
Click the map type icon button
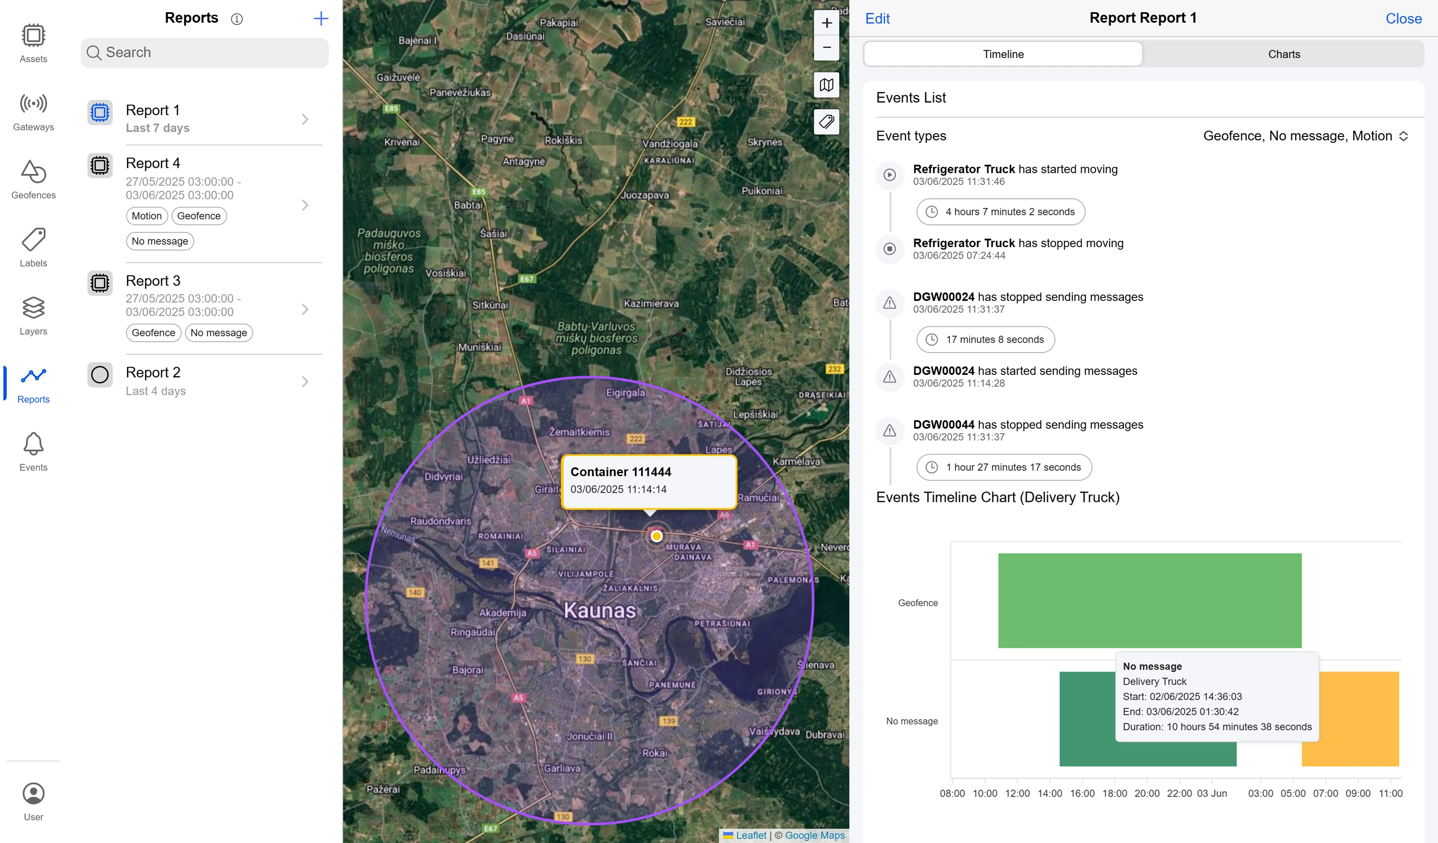coord(826,85)
